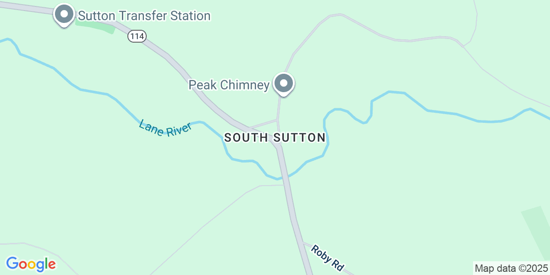Viewport: 550px width, 275px height.
Task: Click the Peak Chimney label text
Action: point(229,85)
